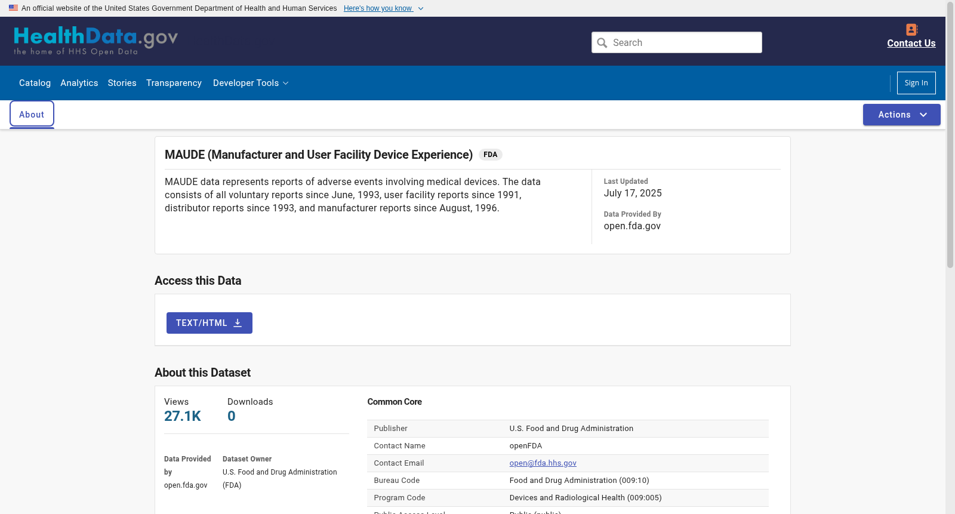Open the Stories section
This screenshot has height=514, width=955.
122,83
